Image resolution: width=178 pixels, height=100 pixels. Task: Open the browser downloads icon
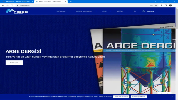pyautogui.click(x=162, y=5)
